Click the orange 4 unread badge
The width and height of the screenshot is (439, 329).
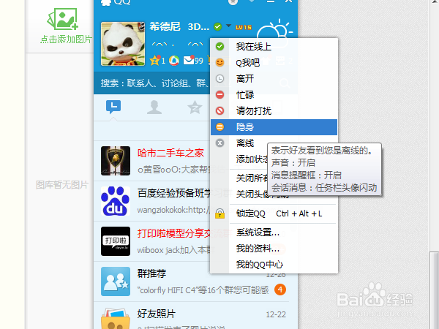(280, 290)
